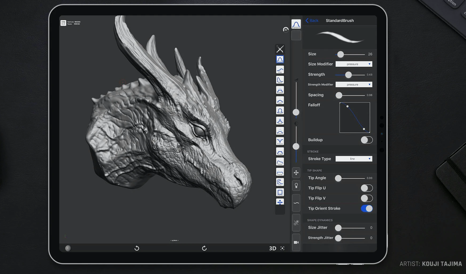Click the 3D view button
The width and height of the screenshot is (466, 274).
click(272, 248)
